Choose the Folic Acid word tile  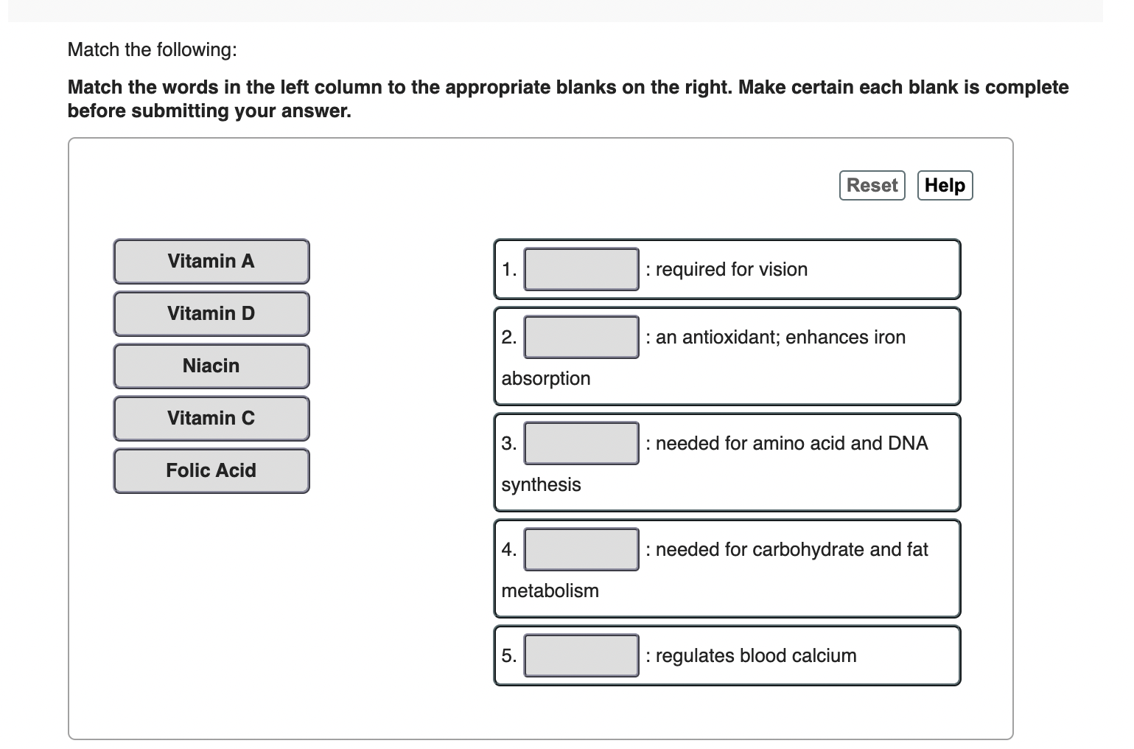point(211,470)
